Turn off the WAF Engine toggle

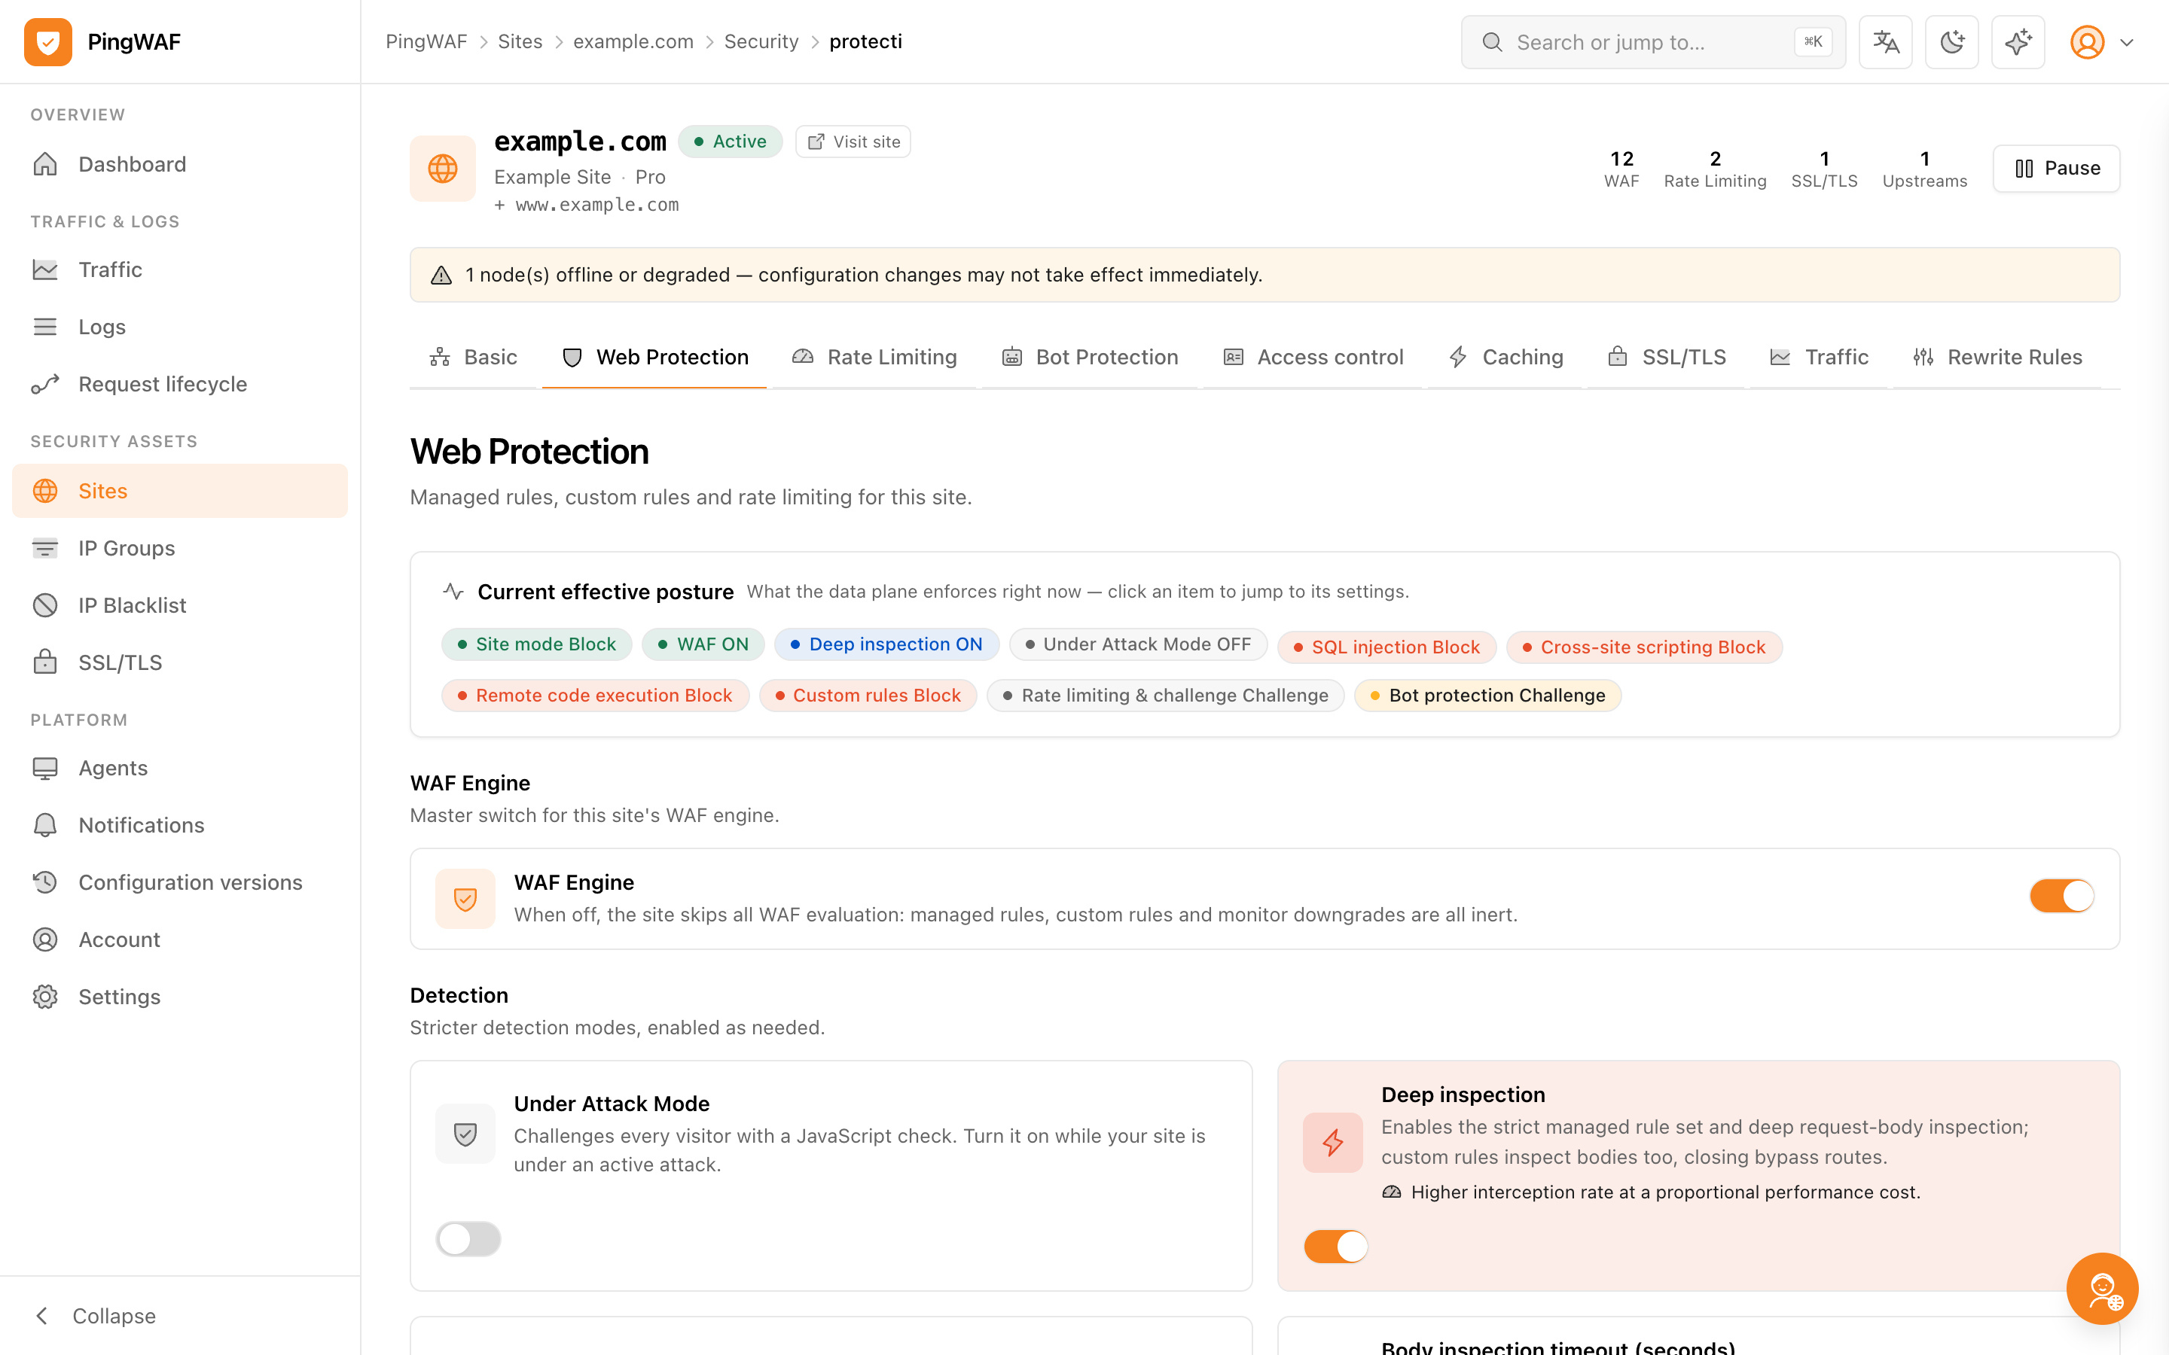point(2062,896)
